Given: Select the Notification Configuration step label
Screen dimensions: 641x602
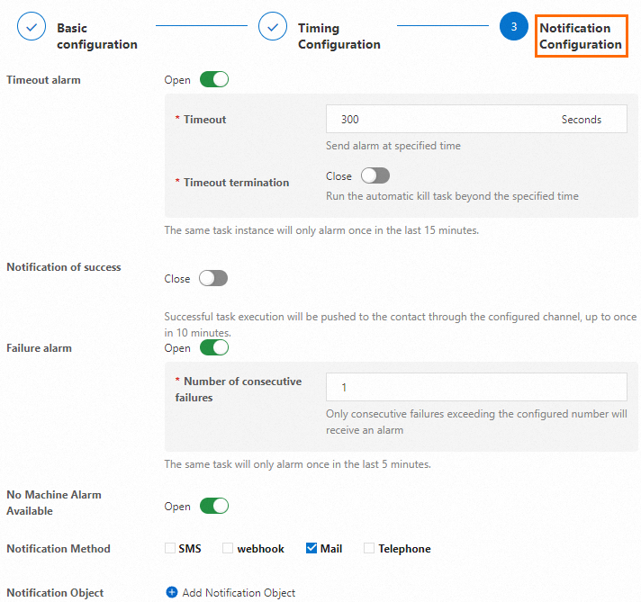Looking at the screenshot, I should coord(581,36).
